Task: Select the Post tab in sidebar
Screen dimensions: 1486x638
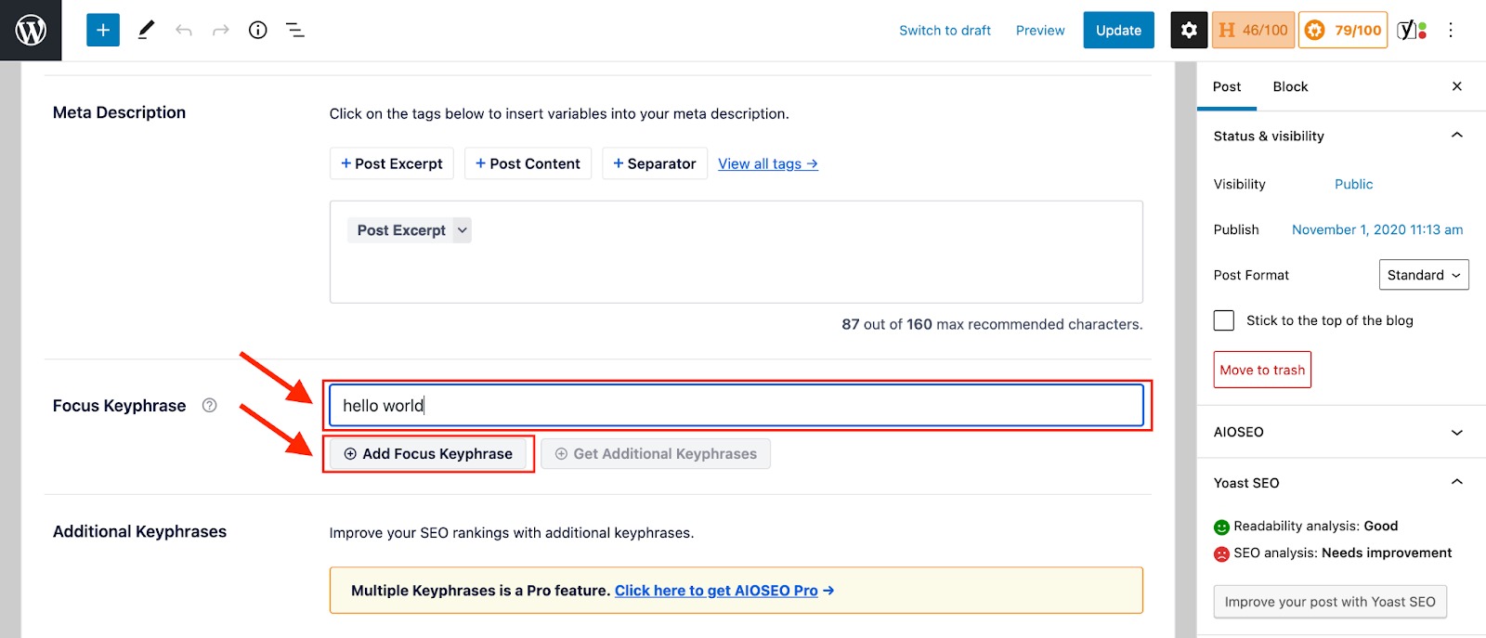Action: [x=1226, y=86]
